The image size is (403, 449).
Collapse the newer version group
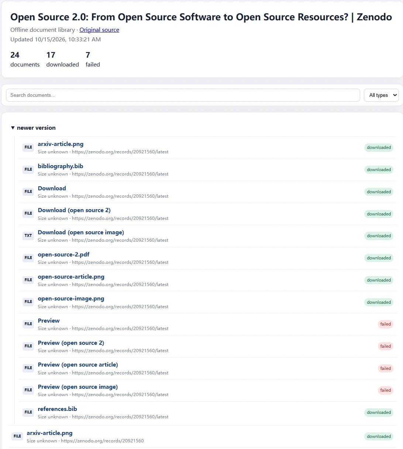(33, 128)
